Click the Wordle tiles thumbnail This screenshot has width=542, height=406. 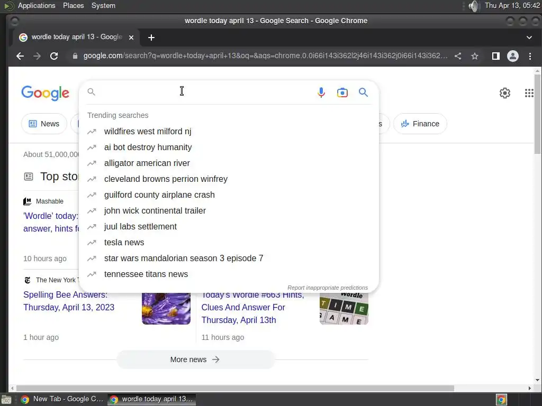(344, 309)
